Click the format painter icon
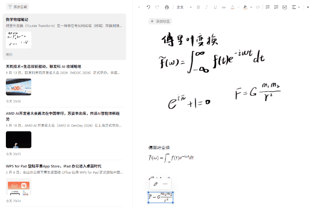Screen dimensions: 314x207 (x=167, y=7)
